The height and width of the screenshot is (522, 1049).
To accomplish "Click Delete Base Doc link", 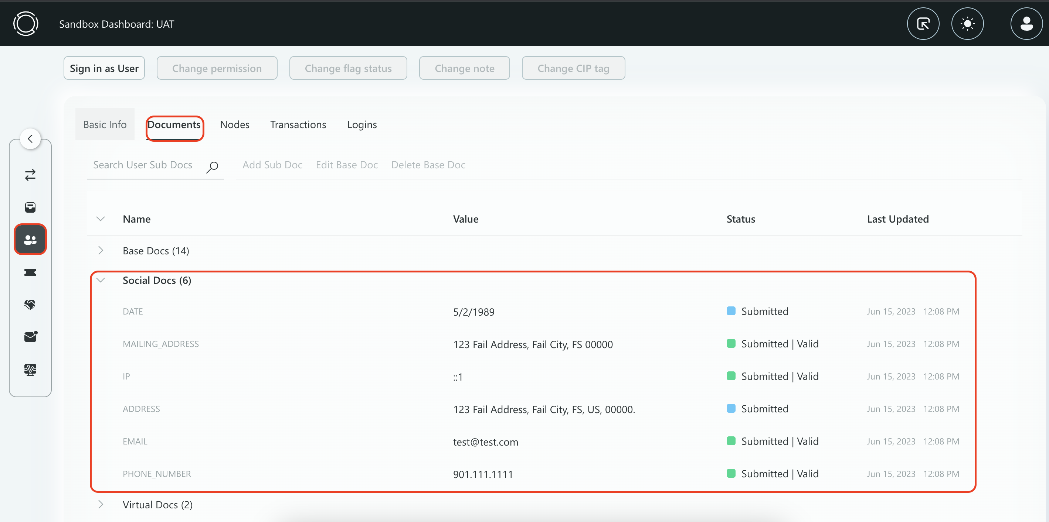I will click(x=428, y=165).
